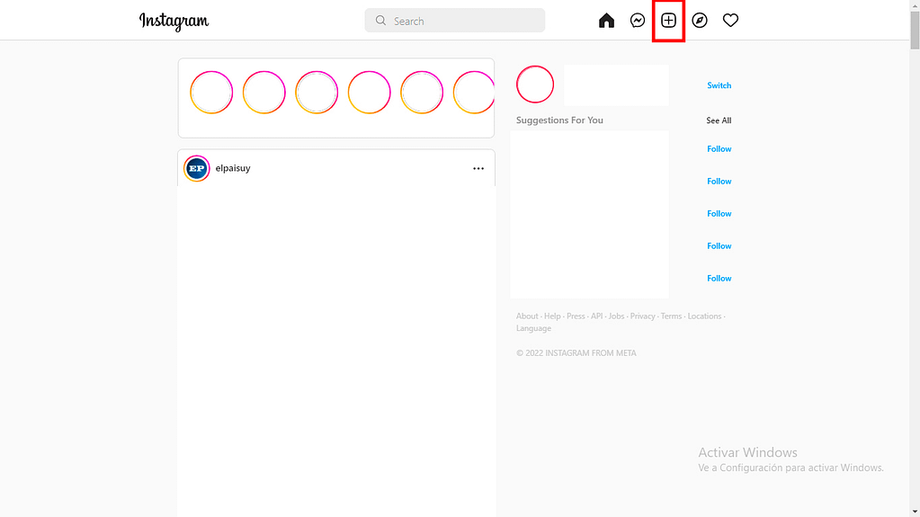920x517 pixels.
Task: View the second story circle
Action: [264, 92]
